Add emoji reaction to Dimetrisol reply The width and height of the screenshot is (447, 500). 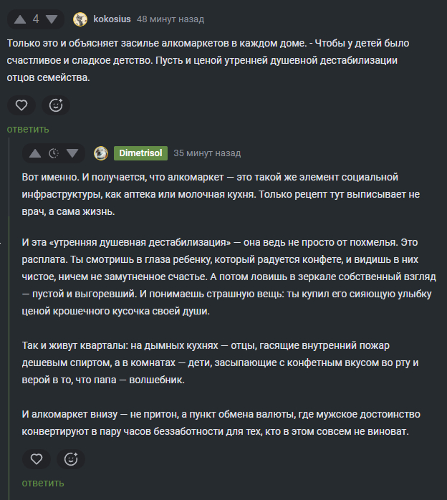click(x=70, y=458)
